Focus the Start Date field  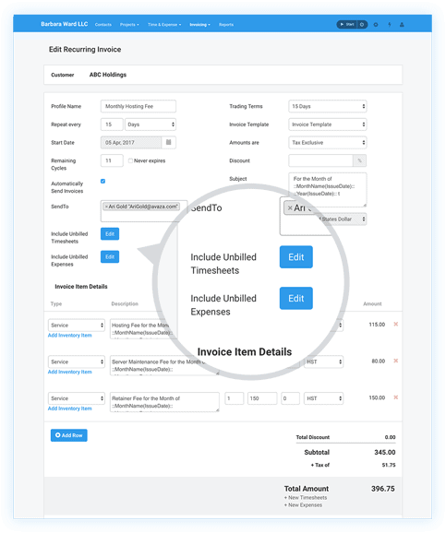[x=131, y=142]
